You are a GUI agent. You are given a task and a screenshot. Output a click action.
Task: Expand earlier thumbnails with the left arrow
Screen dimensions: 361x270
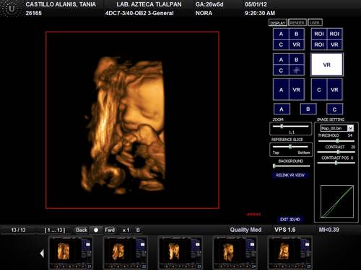pos(43,253)
